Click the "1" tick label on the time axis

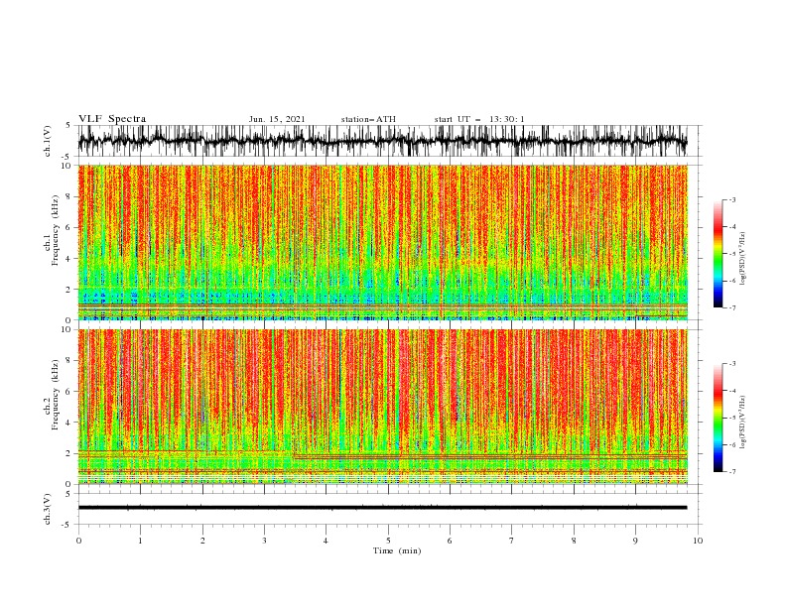tap(140, 541)
